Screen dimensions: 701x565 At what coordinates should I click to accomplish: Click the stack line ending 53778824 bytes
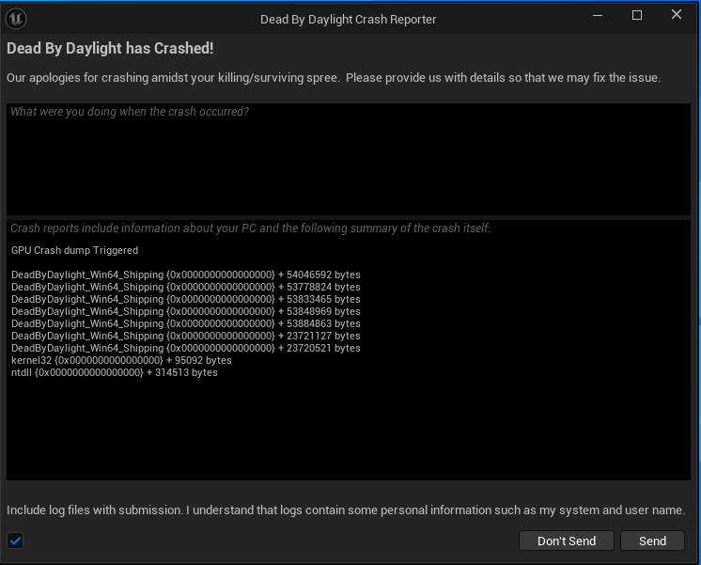click(x=185, y=287)
